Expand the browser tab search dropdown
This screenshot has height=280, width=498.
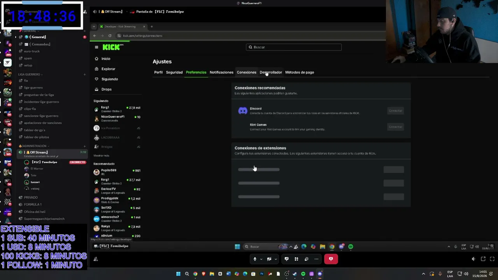coord(94,26)
